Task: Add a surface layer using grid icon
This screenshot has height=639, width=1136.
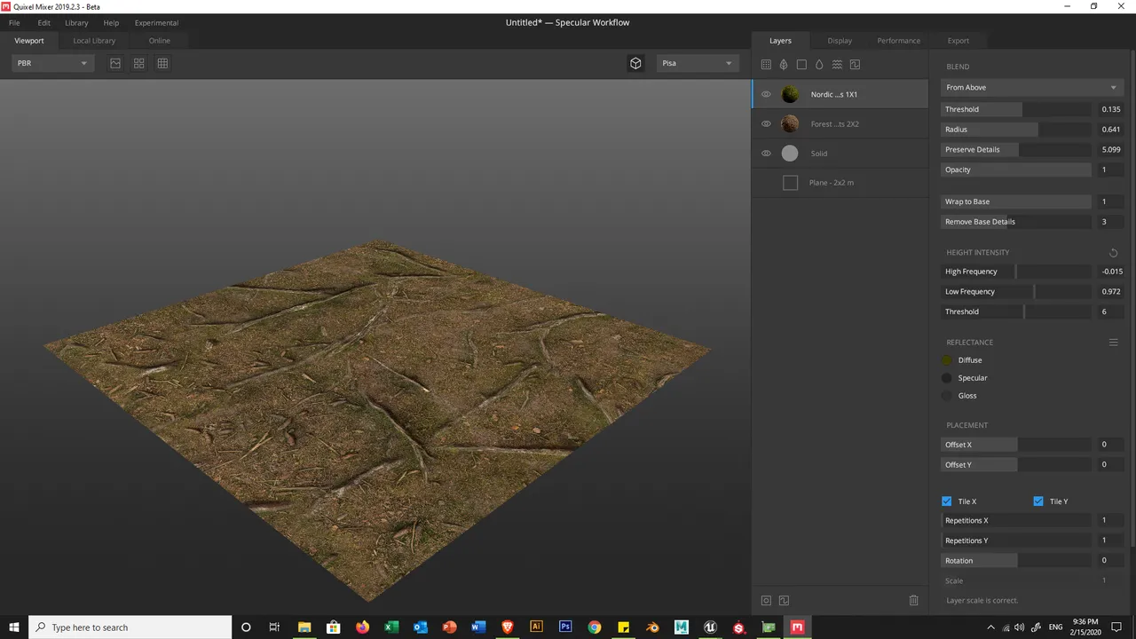Action: pyautogui.click(x=766, y=64)
